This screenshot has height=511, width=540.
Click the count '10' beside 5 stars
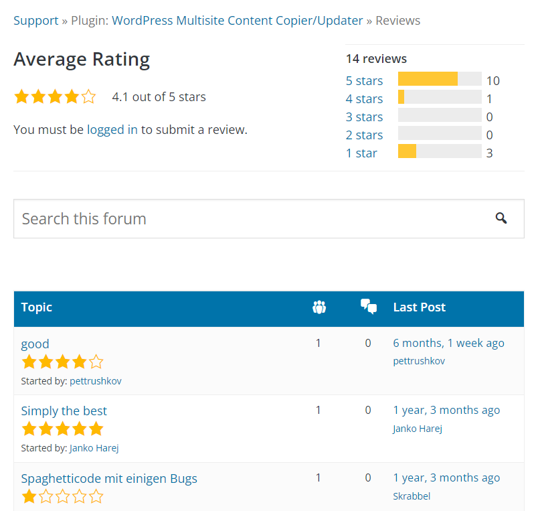[x=492, y=81]
